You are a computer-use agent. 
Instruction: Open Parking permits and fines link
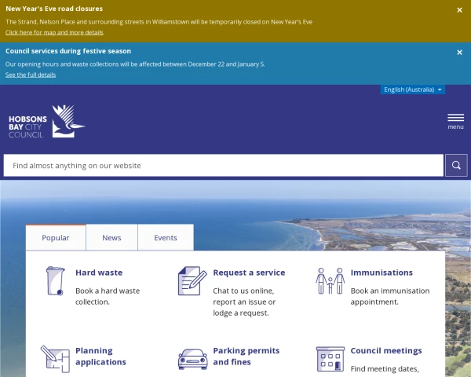click(x=246, y=357)
